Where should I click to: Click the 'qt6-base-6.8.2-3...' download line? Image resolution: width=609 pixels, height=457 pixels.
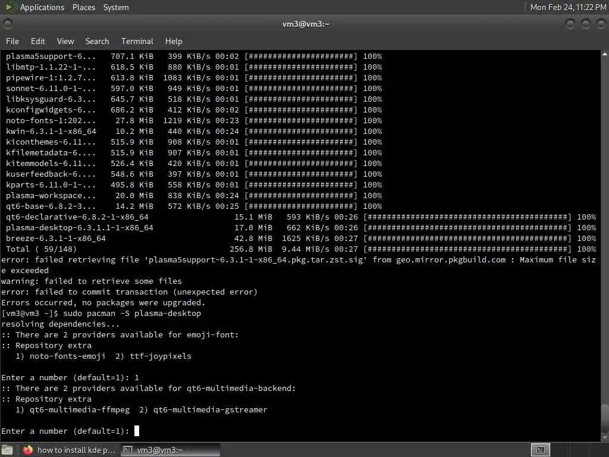194,206
